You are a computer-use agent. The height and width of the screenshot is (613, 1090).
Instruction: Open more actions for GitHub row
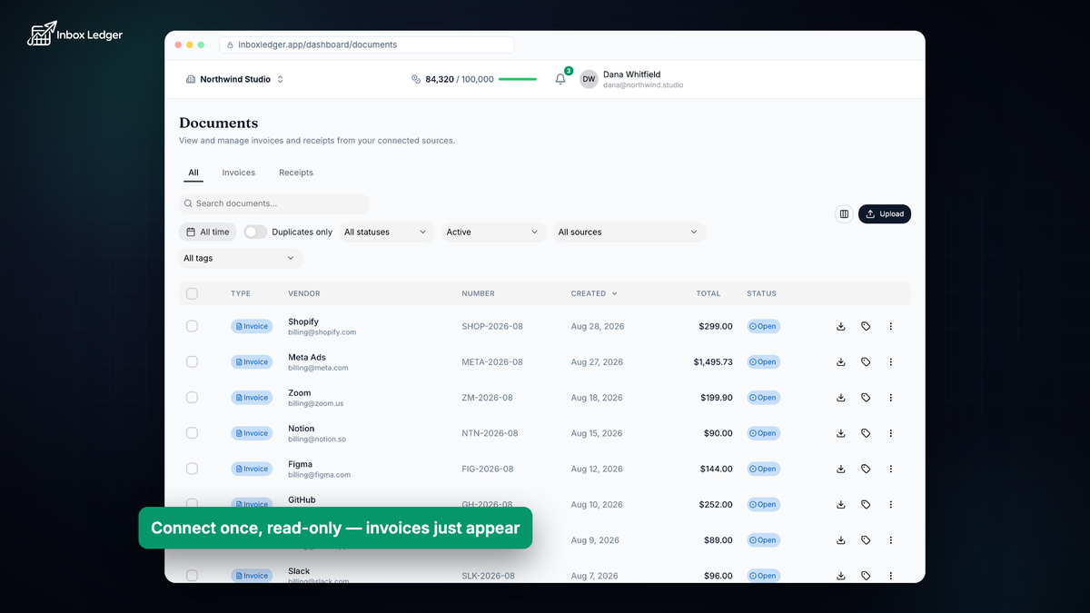(890, 504)
